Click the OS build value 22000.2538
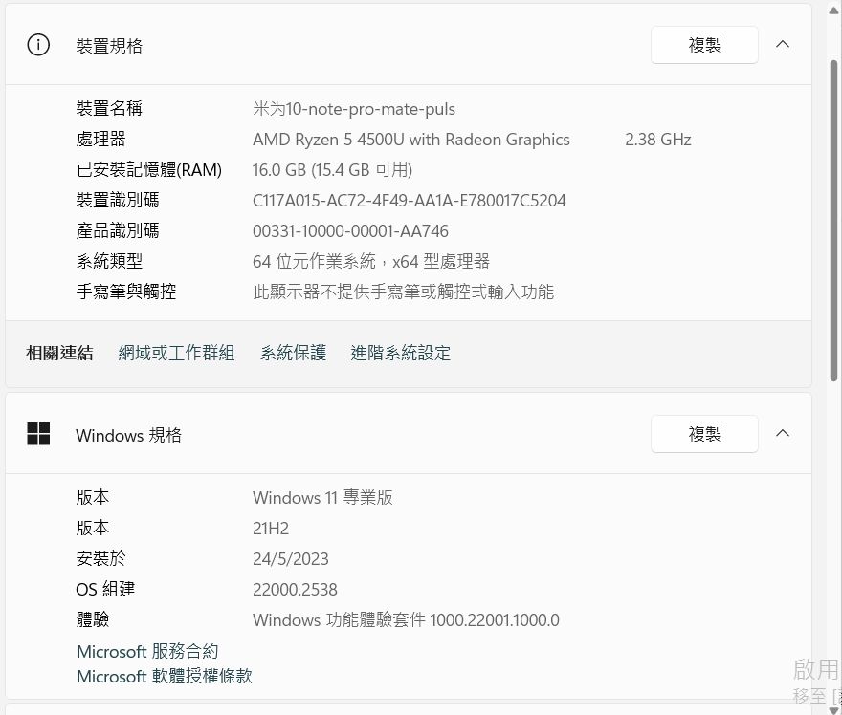Image resolution: width=842 pixels, height=715 pixels. (295, 590)
